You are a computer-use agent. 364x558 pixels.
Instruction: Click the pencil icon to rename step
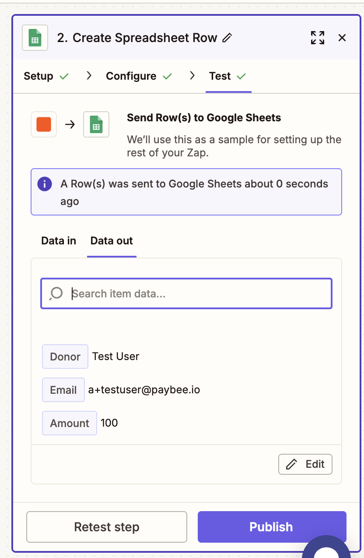click(x=227, y=38)
